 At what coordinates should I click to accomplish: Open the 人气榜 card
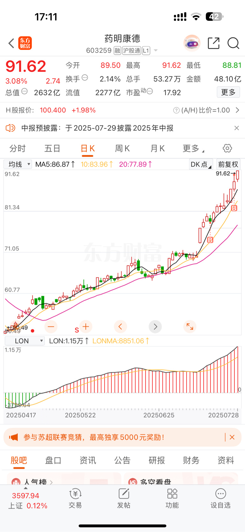point(64,479)
